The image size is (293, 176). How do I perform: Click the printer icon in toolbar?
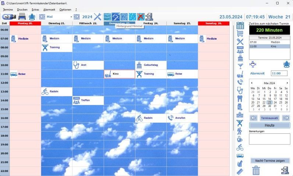click(22, 17)
